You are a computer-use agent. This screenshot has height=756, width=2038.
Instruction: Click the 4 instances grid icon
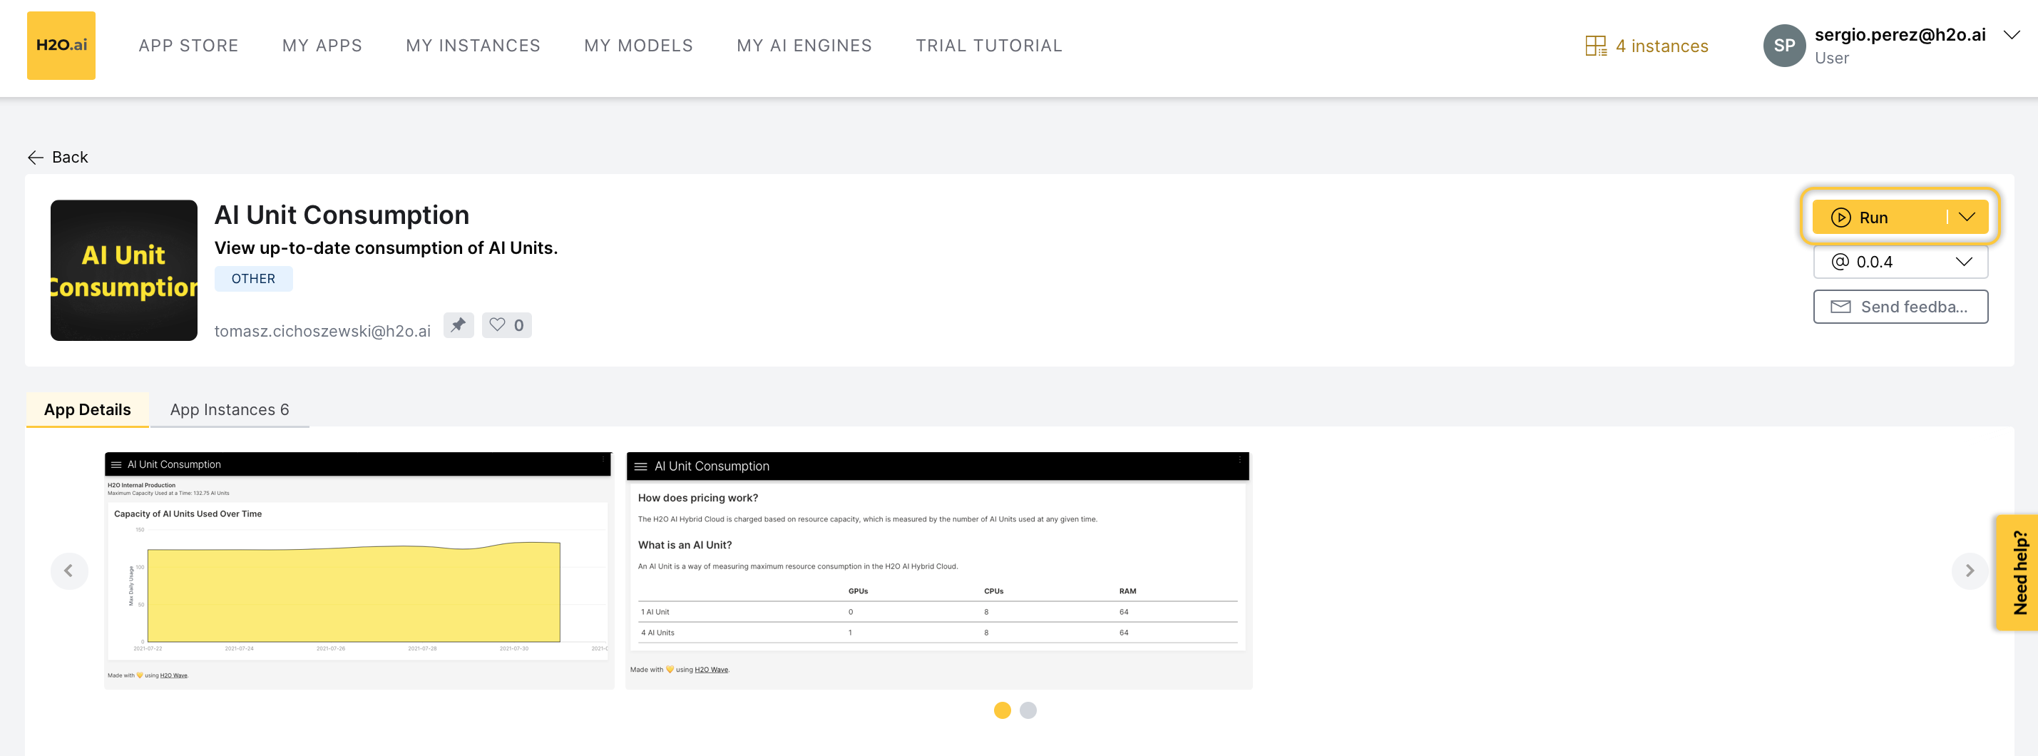pyautogui.click(x=1595, y=45)
